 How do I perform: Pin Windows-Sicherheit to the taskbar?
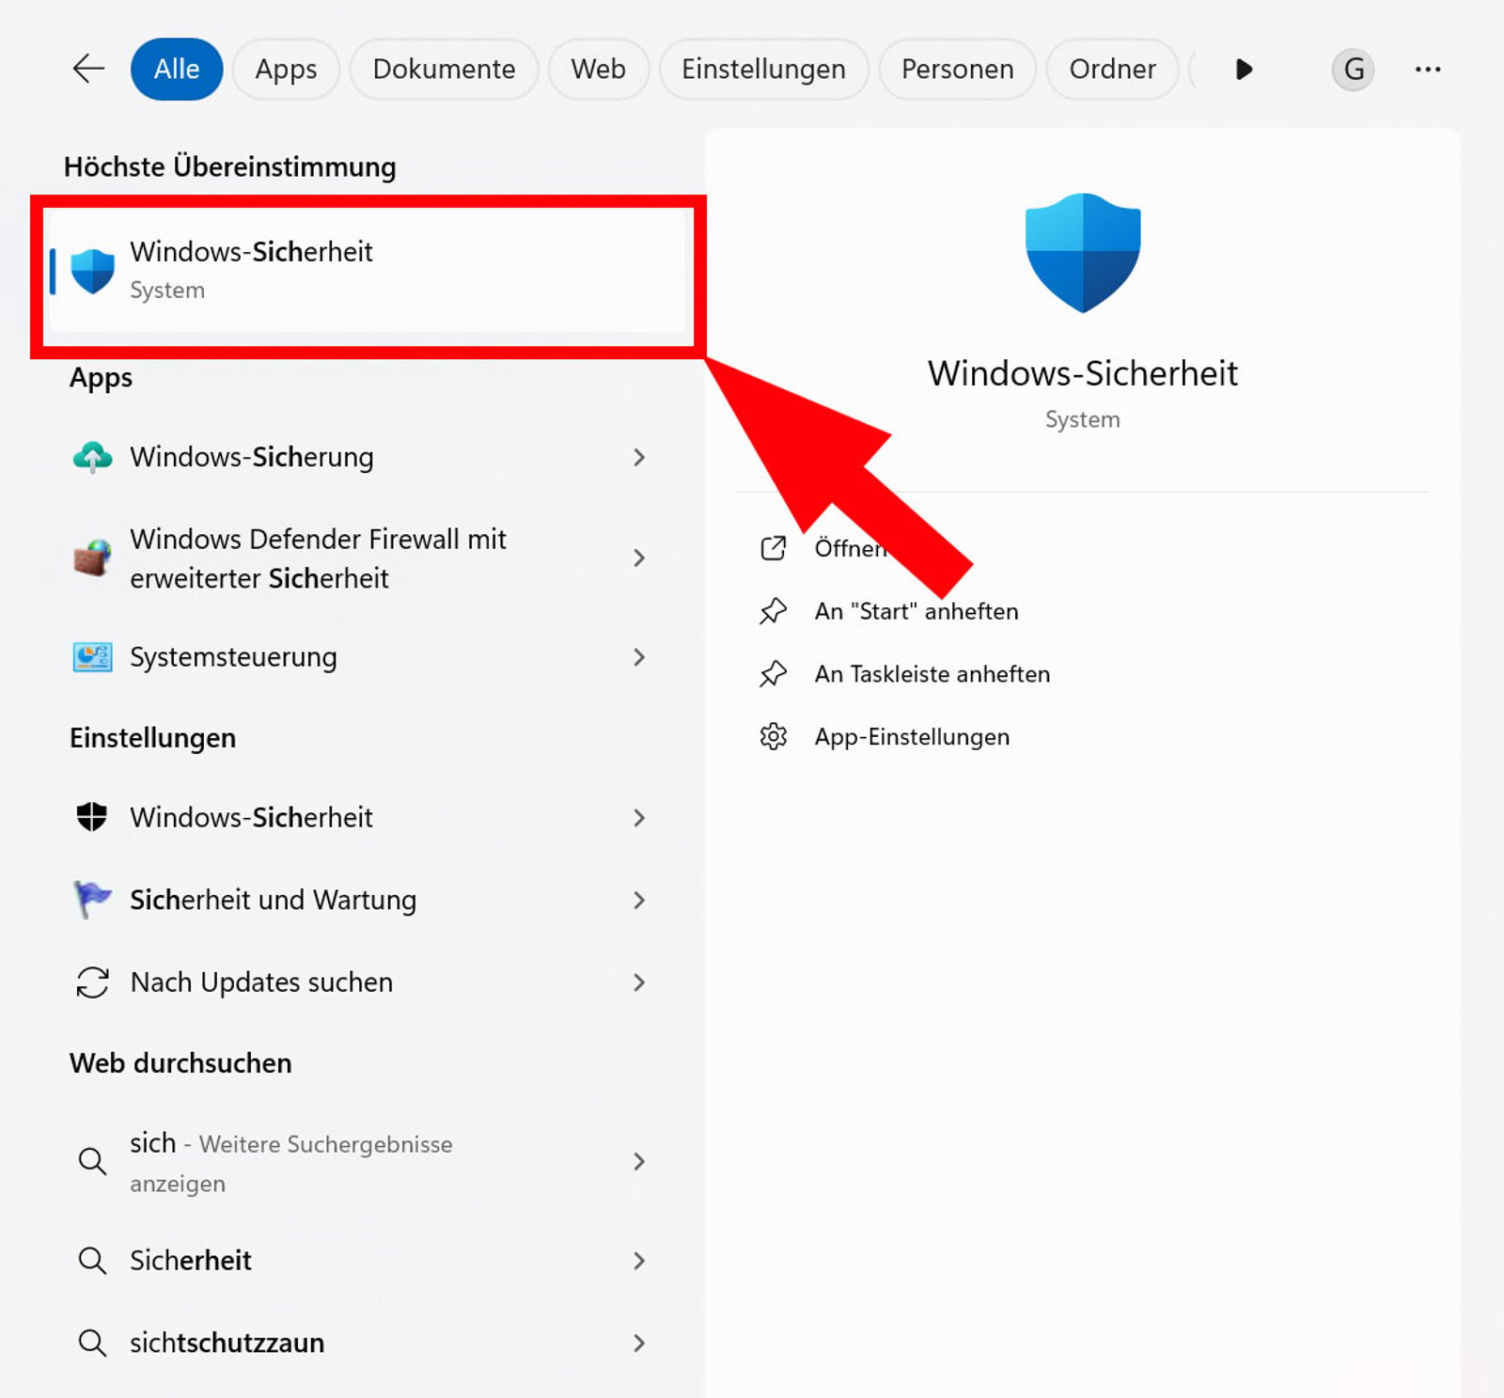click(x=932, y=673)
